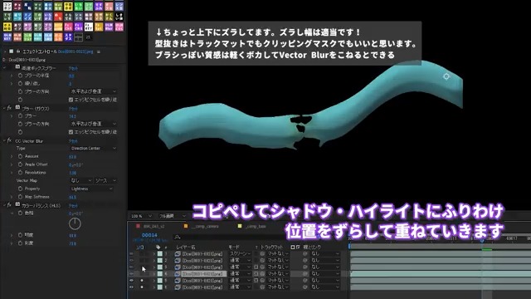Hide layer 6 with its eye icon
The image size is (531, 299).
coord(131,287)
